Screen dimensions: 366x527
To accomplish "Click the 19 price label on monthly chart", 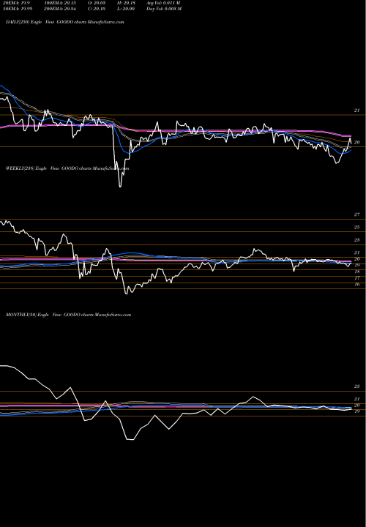I will [357, 411].
